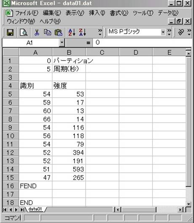The image size is (194, 223).
Task: Click the Excel workbook icon in the menu bar
Action: click(9, 13)
